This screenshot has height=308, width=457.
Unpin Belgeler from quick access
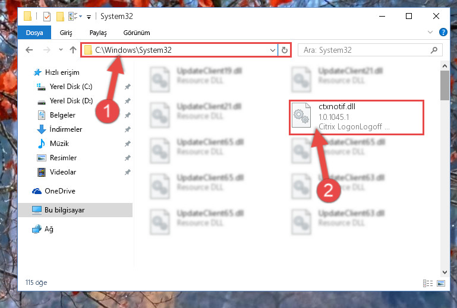(127, 115)
